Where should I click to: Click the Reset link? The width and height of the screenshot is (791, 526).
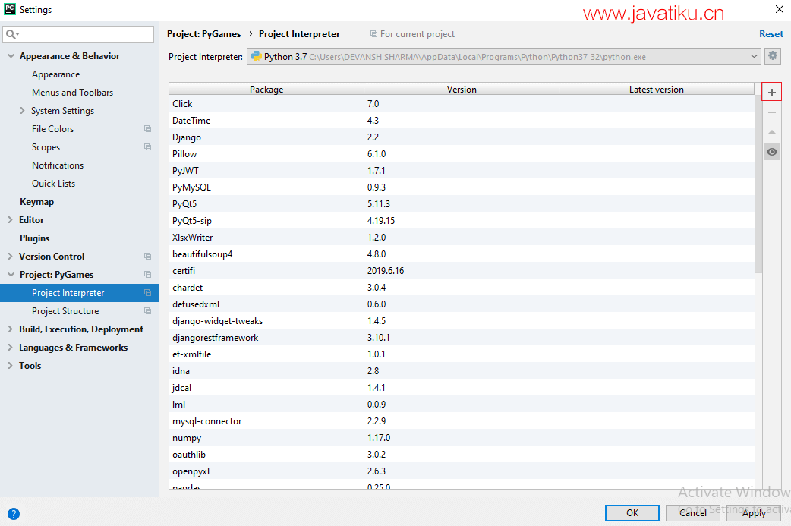tap(771, 34)
